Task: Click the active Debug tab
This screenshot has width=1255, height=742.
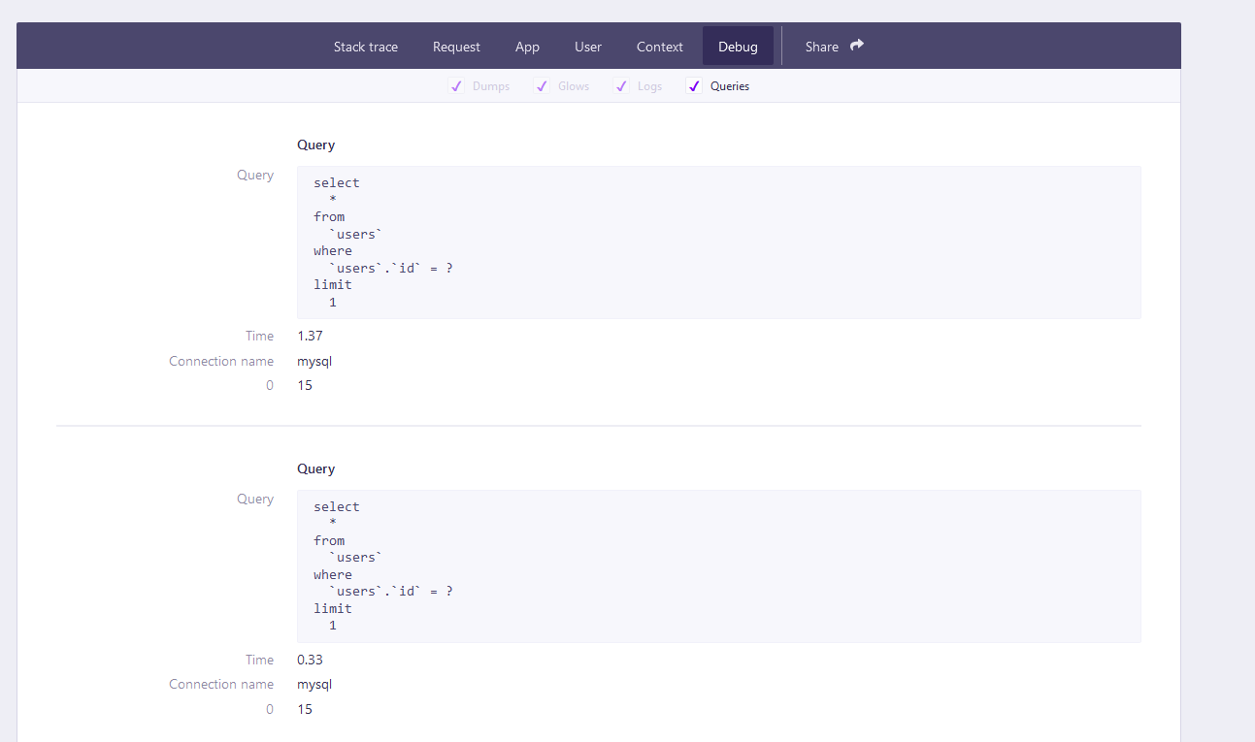Action: click(x=737, y=46)
